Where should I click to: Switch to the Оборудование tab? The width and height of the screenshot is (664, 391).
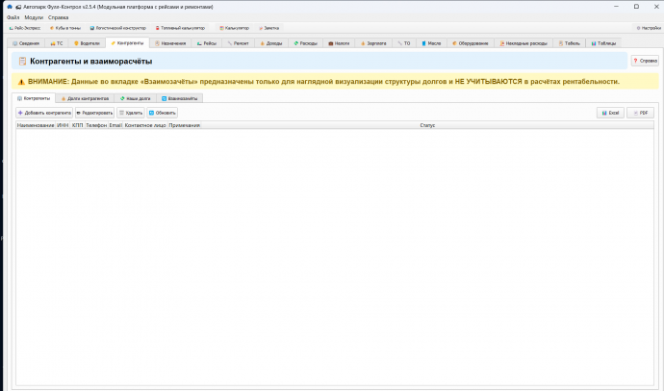[470, 43]
